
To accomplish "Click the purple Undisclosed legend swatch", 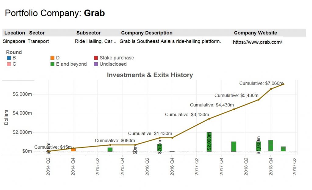I will [96, 64].
